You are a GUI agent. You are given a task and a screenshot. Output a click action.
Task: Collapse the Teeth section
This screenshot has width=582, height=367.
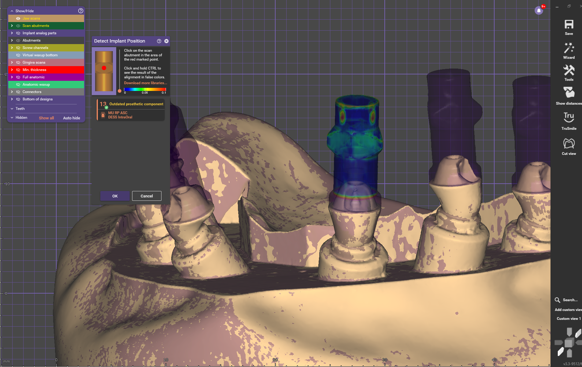coord(12,109)
